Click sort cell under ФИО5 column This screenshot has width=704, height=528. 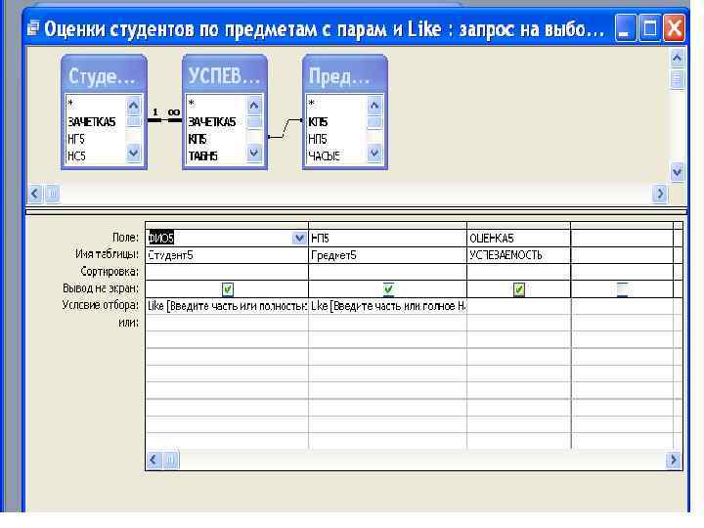[227, 272]
